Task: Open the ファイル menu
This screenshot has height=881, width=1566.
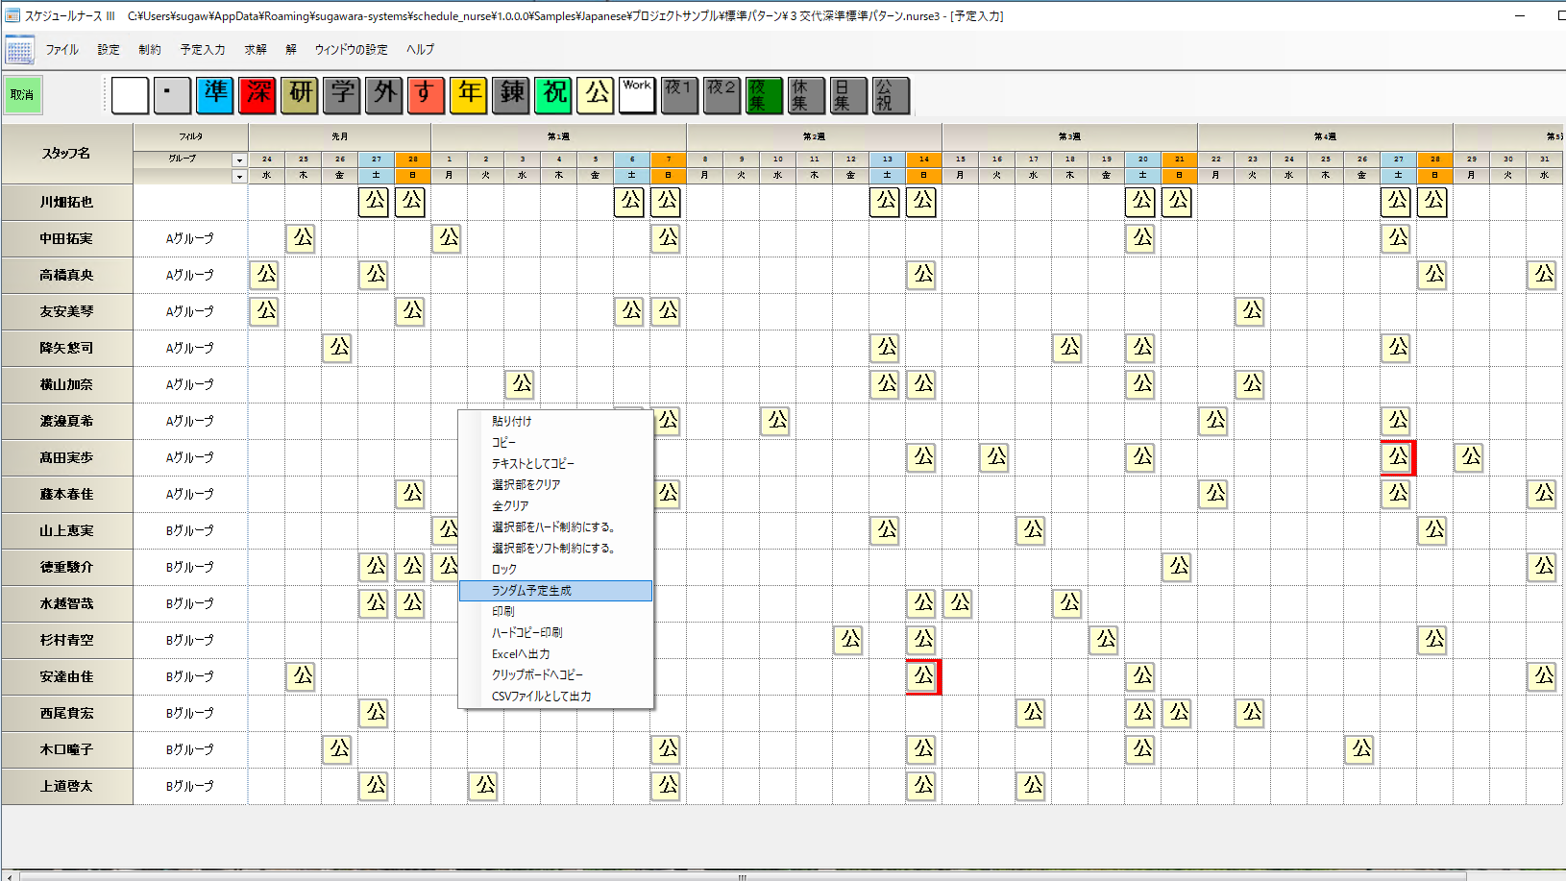Action: coord(61,50)
